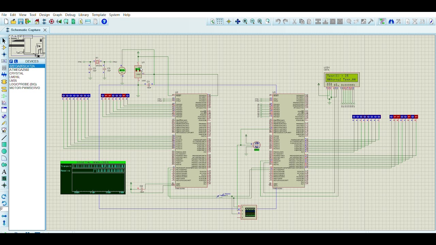Open the Decompose hammer tool icon

tap(371, 21)
